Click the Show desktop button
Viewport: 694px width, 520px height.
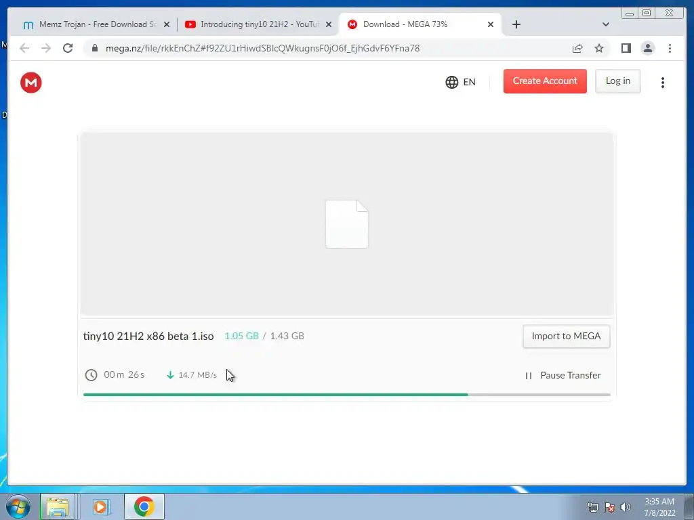[x=689, y=506]
